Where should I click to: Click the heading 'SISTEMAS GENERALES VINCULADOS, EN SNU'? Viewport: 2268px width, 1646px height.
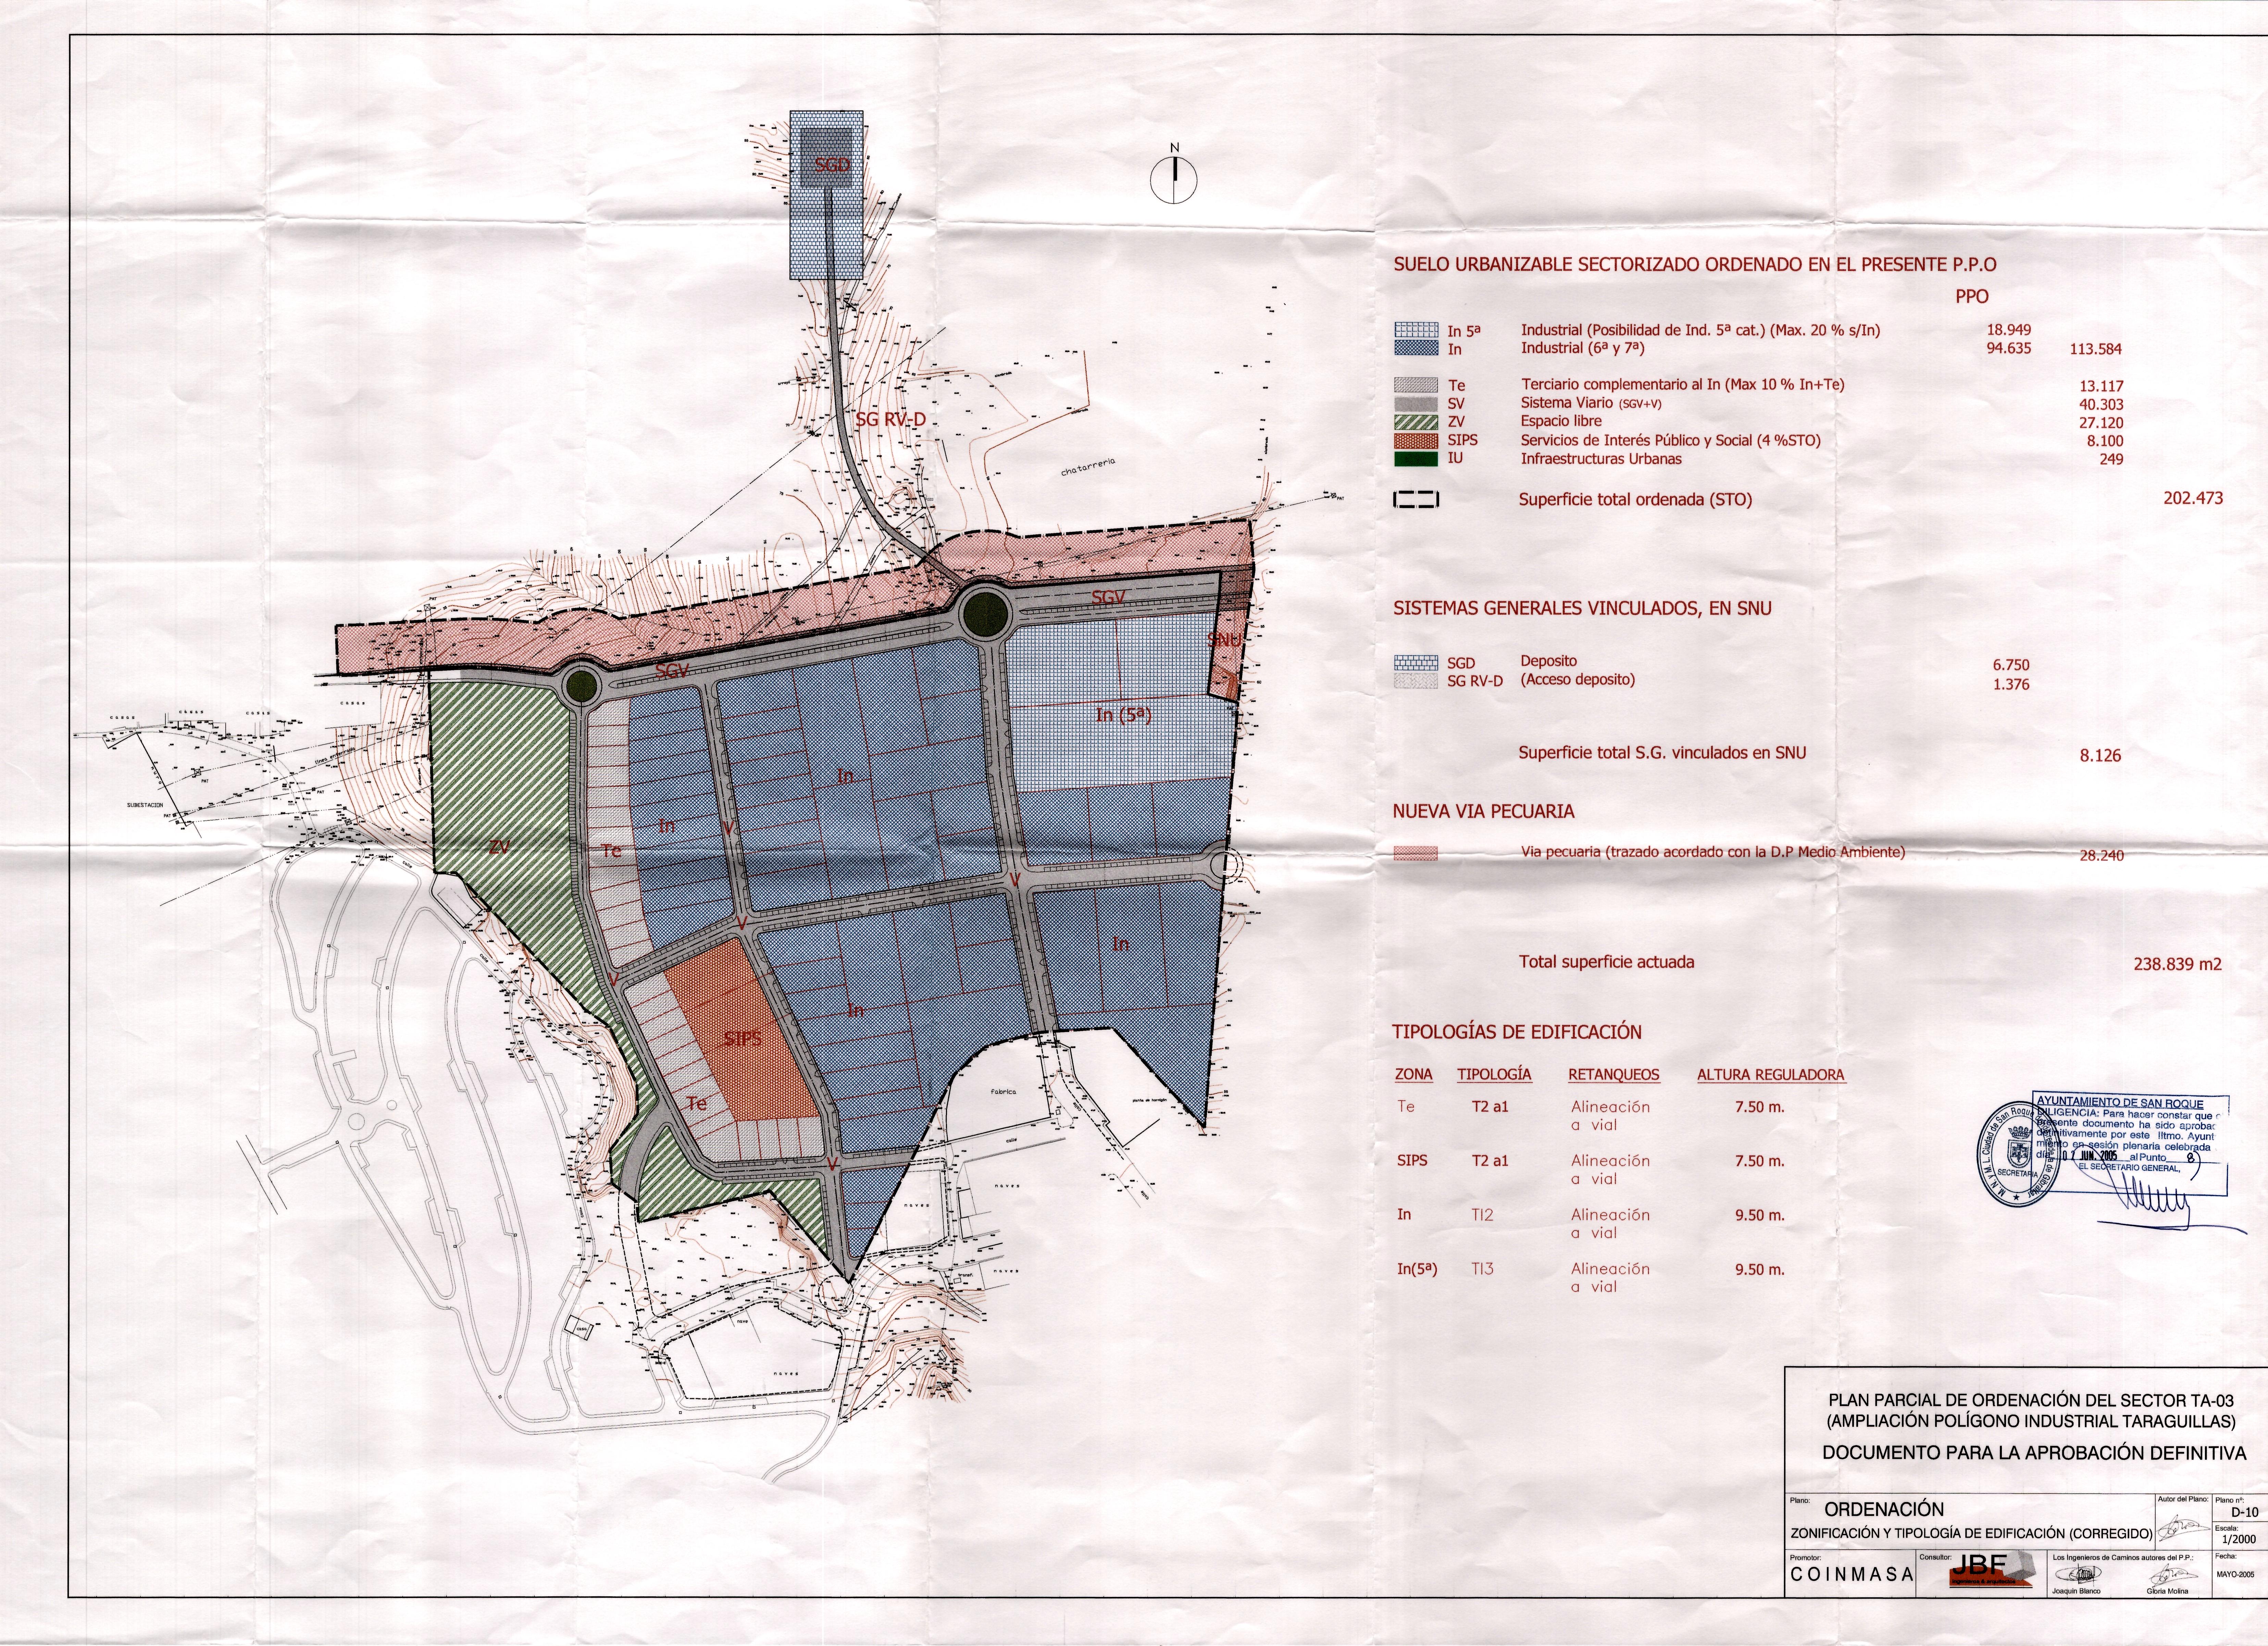(1582, 608)
